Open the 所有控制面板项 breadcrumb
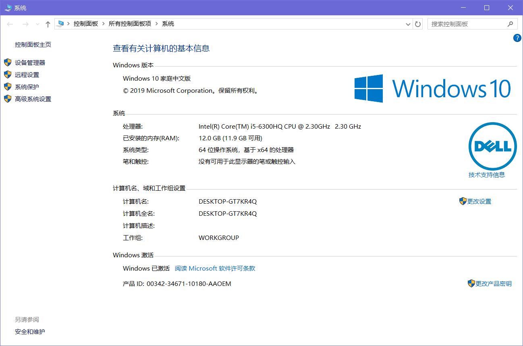The width and height of the screenshot is (523, 346). (130, 24)
